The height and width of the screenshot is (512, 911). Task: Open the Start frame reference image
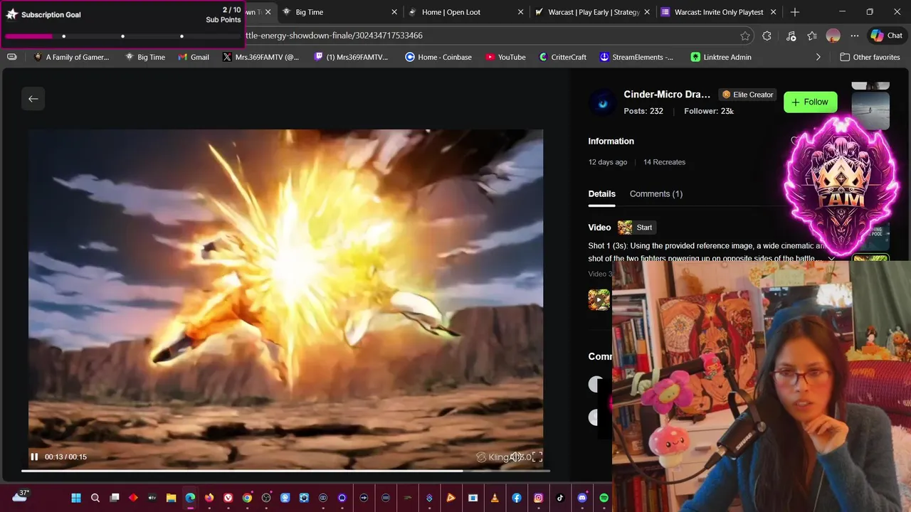point(636,228)
